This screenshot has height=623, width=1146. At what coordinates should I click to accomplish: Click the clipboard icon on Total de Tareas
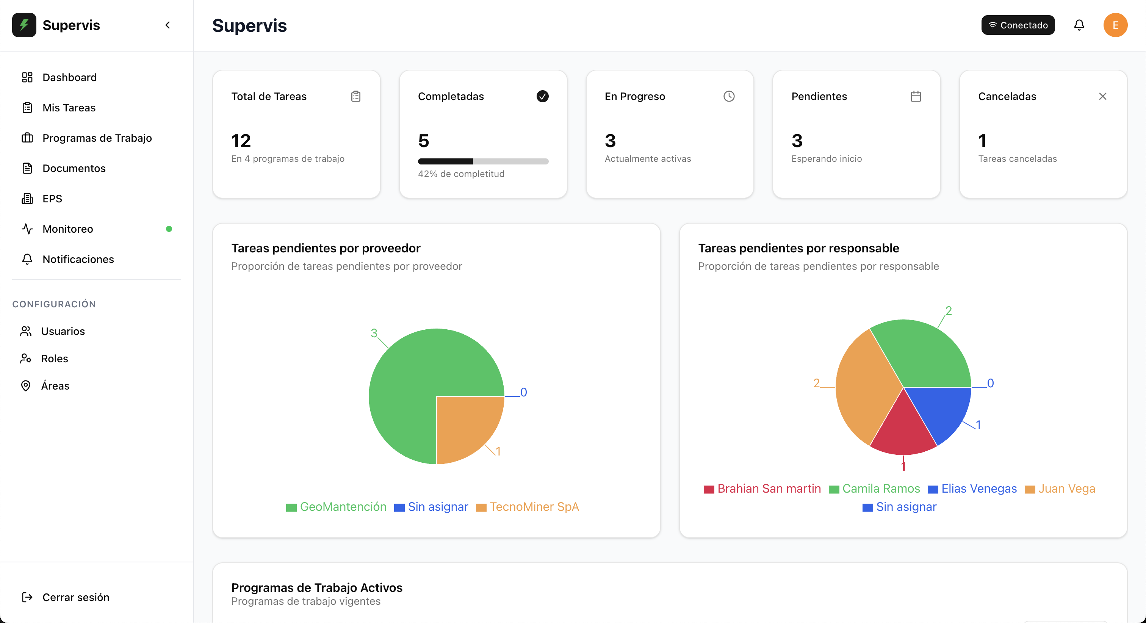coord(355,96)
